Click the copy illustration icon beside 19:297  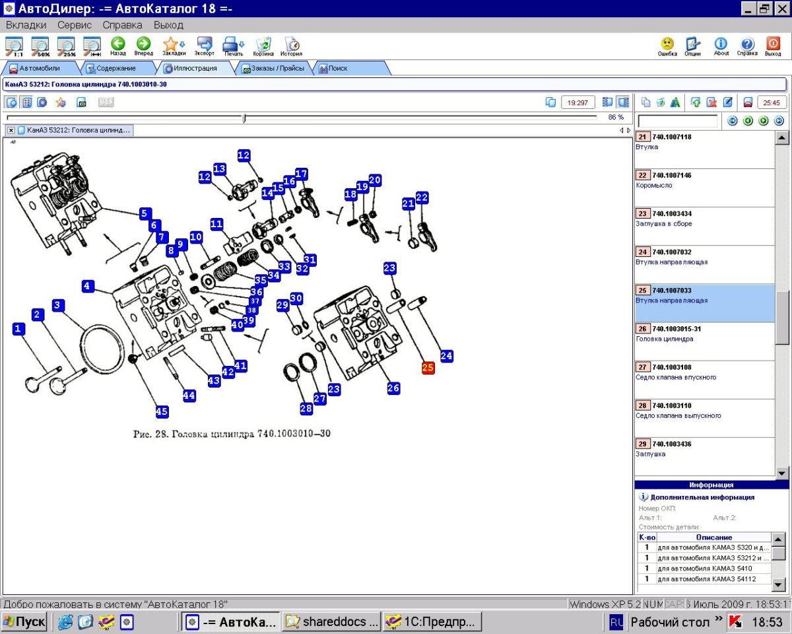coord(551,102)
